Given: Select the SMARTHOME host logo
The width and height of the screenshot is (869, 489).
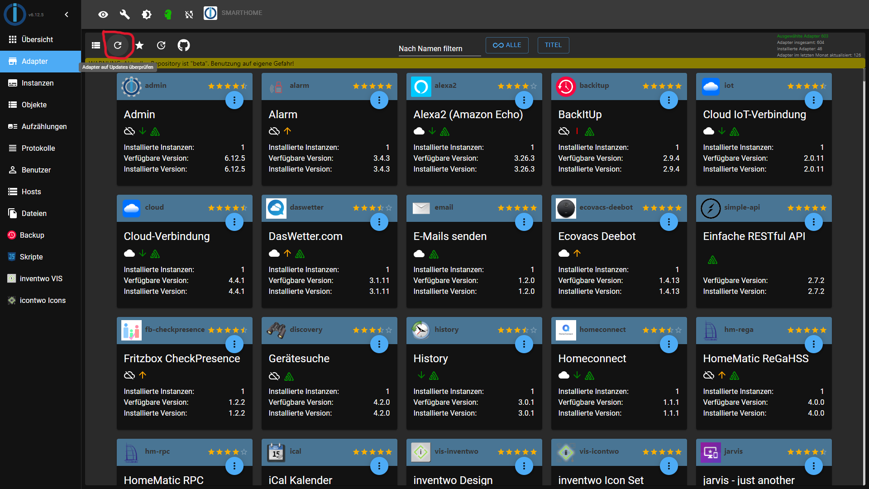Looking at the screenshot, I should pos(210,13).
